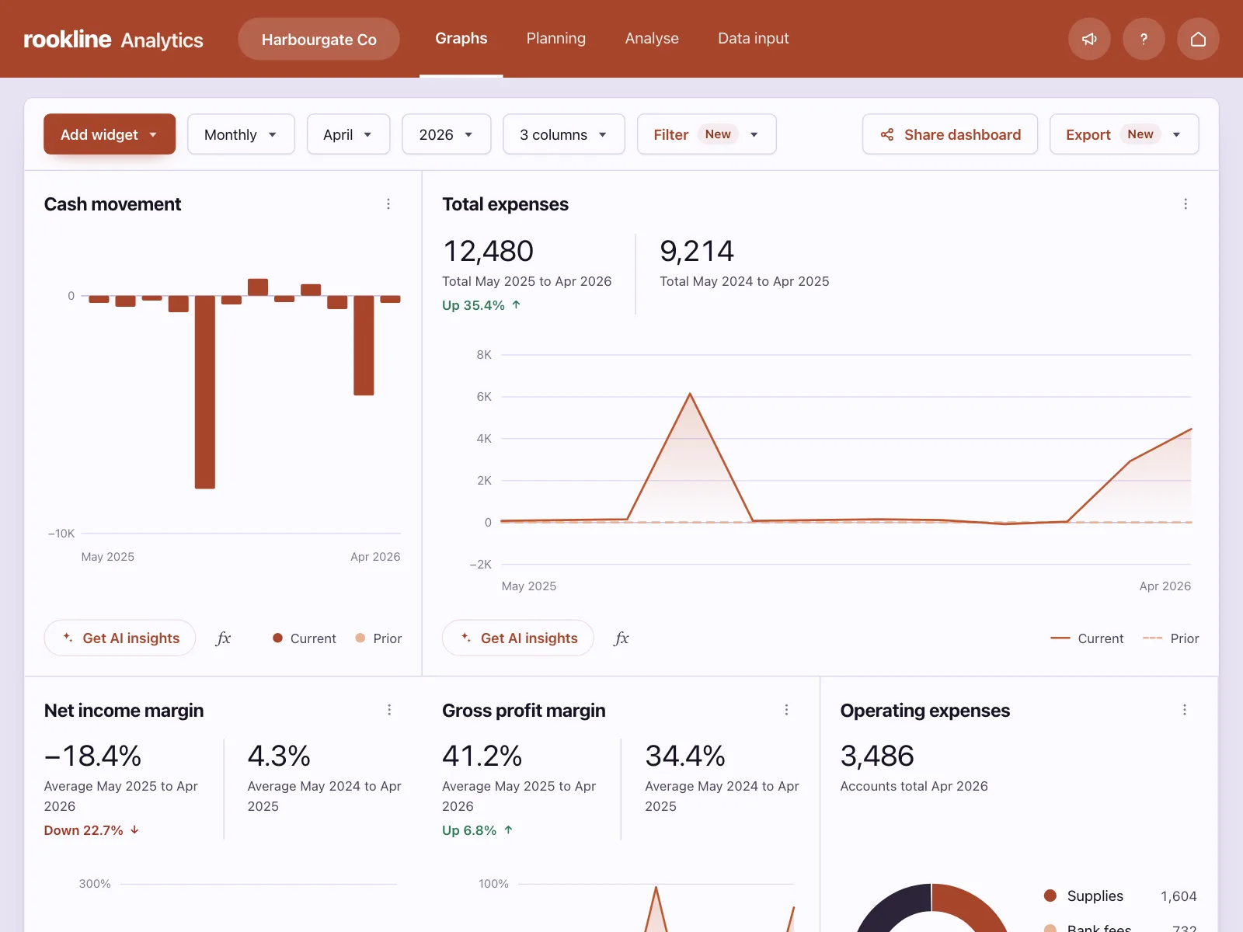Open the help question mark icon
1243x932 pixels.
1144,39
